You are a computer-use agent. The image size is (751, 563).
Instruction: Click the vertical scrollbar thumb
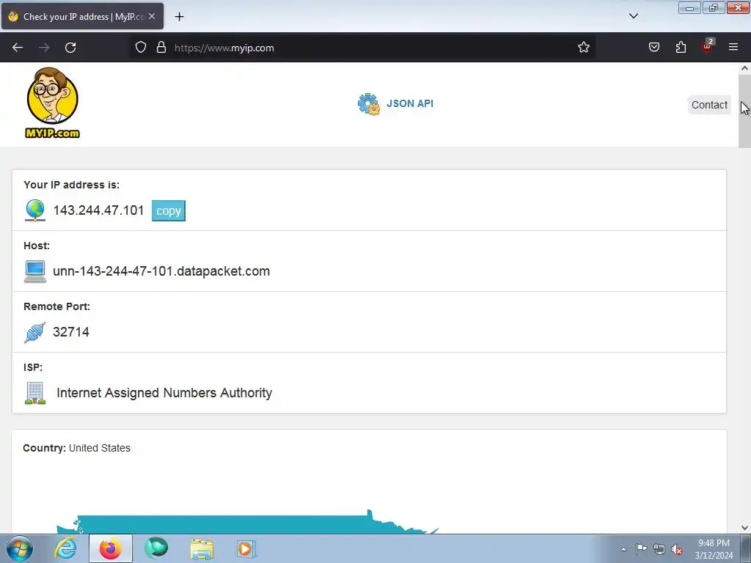[x=744, y=111]
